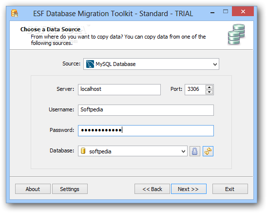
Task: Go back with the << Back button
Action: tap(152, 189)
